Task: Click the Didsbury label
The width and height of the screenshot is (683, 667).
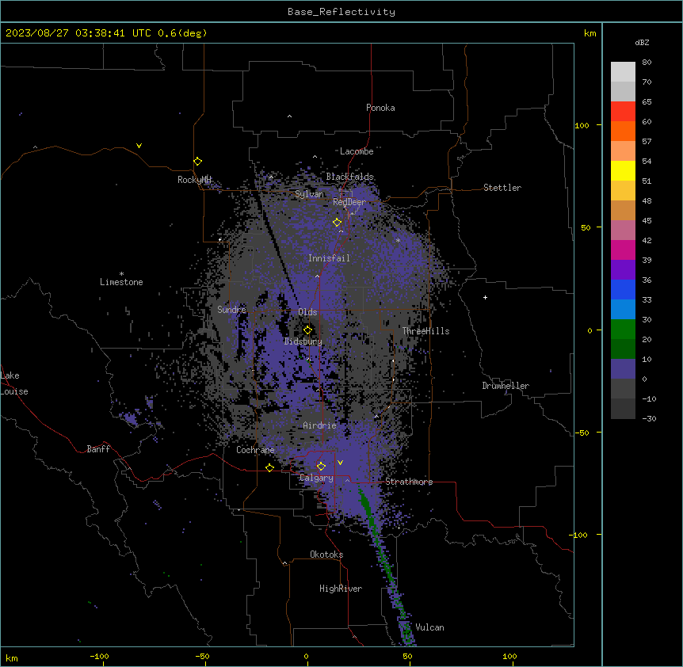Action: click(x=303, y=341)
